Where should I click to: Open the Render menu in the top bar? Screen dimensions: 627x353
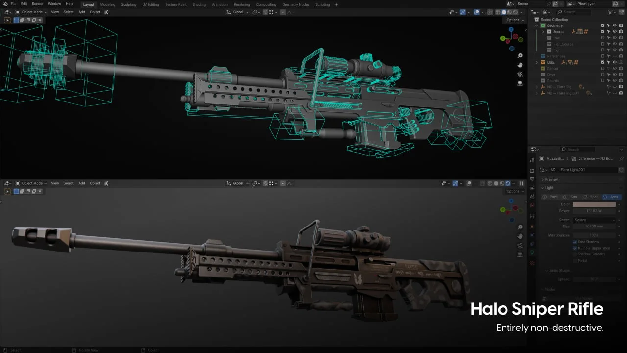pos(38,4)
